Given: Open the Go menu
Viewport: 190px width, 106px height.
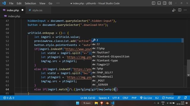Looking at the screenshot, I should click(50, 3).
